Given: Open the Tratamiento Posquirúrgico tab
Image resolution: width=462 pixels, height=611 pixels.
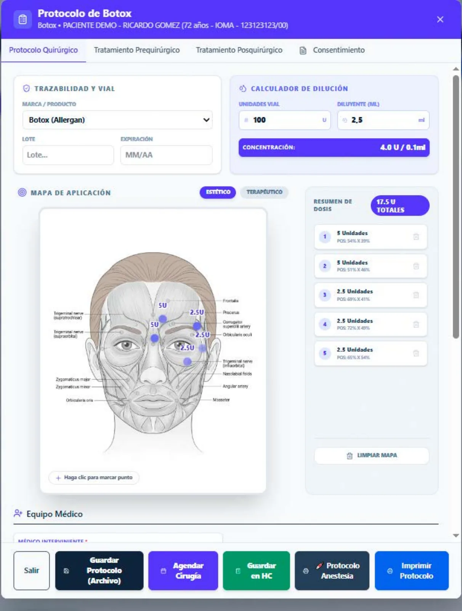Looking at the screenshot, I should pos(239,50).
